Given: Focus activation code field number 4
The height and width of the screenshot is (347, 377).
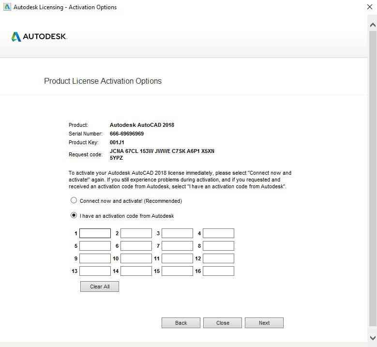Looking at the screenshot, I should pos(218,233).
